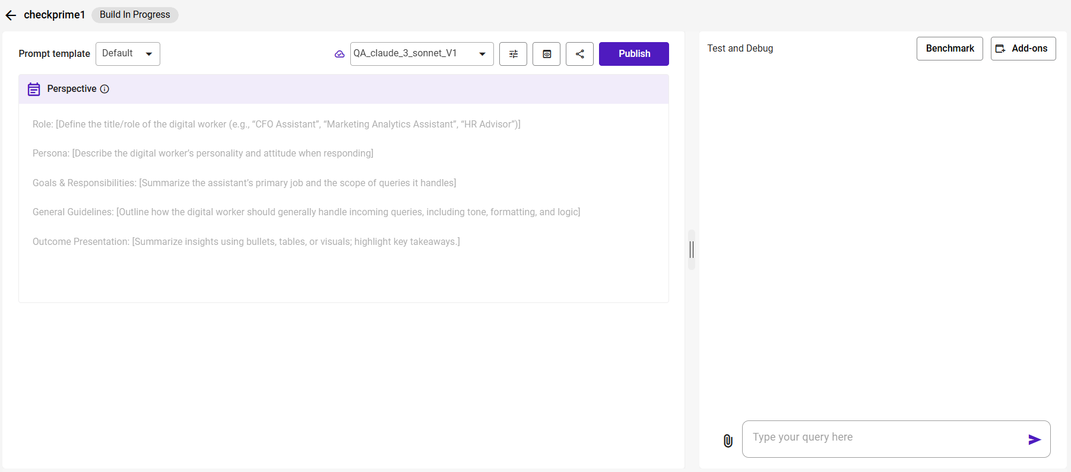Click the 'Type your query here' field
Image resolution: width=1071 pixels, height=472 pixels.
885,438
